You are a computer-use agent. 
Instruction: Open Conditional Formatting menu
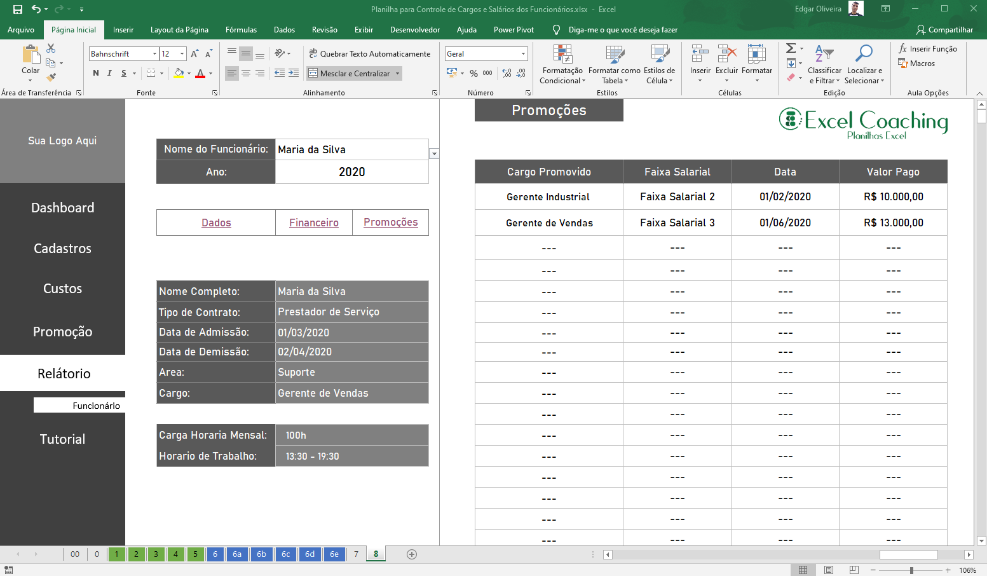pyautogui.click(x=562, y=64)
